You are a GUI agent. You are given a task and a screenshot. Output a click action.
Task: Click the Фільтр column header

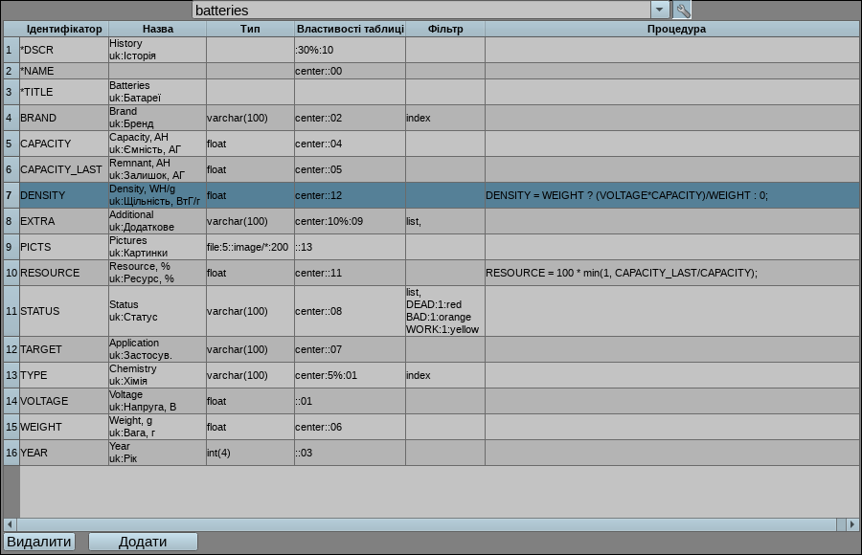click(x=444, y=29)
